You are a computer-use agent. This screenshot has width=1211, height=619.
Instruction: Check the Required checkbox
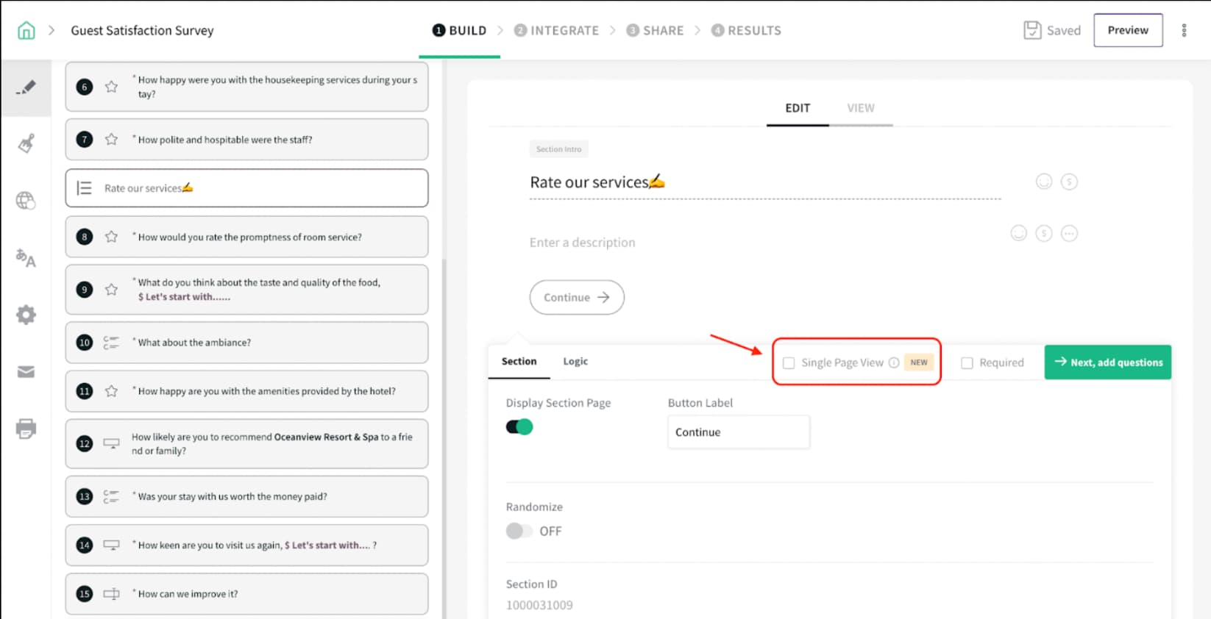click(967, 362)
